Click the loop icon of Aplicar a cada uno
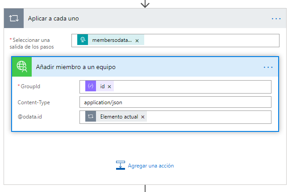Viewport: 292px width, 192px height. pos(13,18)
